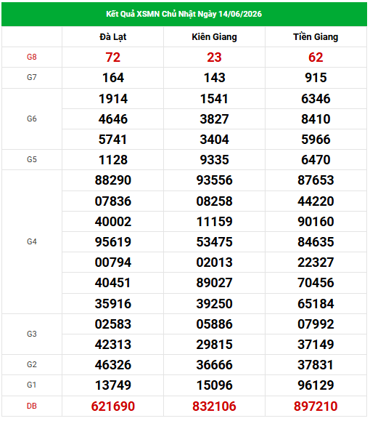This screenshot has height=421, width=370.
Task: Select the Đà Lạt column header
Action: [x=112, y=37]
